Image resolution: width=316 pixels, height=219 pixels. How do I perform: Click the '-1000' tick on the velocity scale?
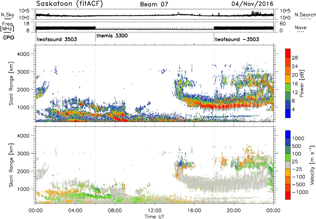pyautogui.click(x=300, y=192)
